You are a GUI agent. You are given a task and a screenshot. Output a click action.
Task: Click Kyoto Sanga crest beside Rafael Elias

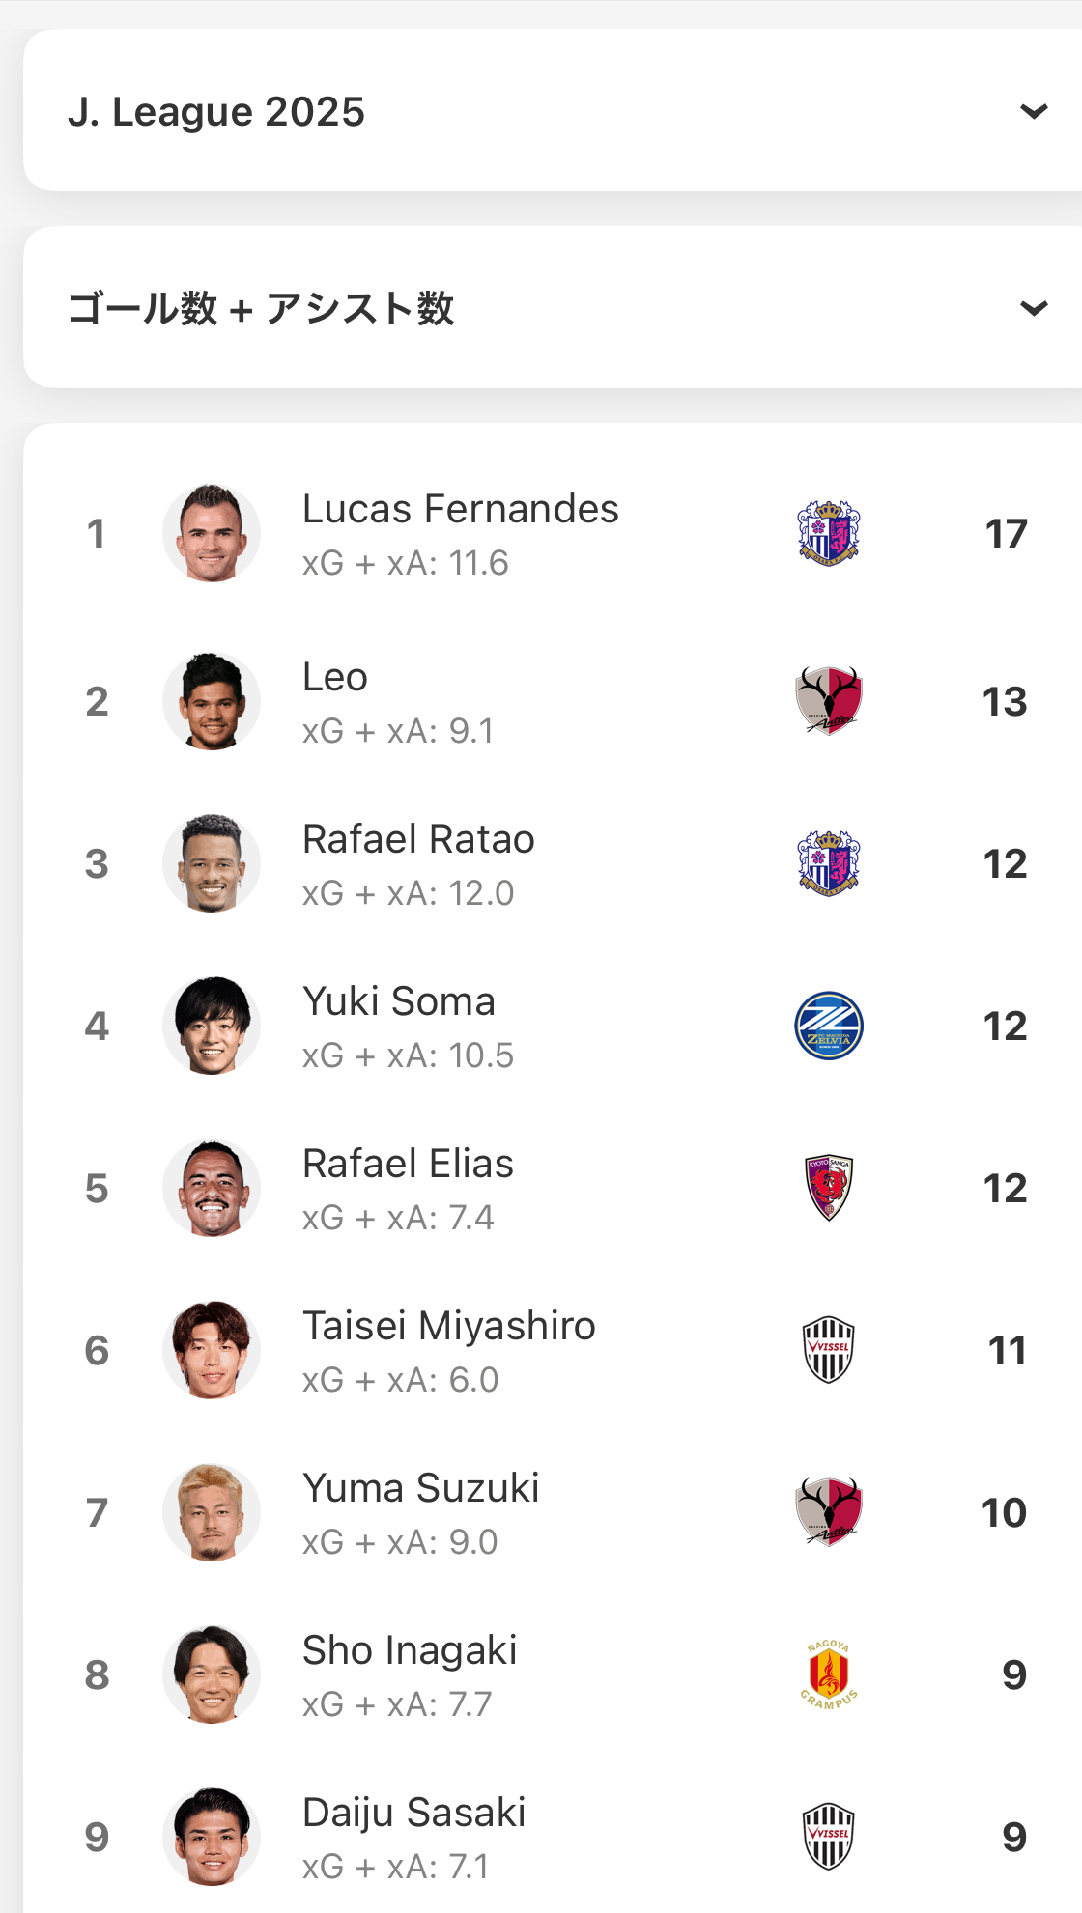829,1188
